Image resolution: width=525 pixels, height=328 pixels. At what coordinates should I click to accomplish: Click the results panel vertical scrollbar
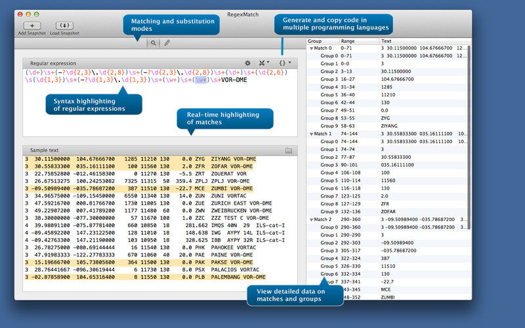tap(469, 137)
